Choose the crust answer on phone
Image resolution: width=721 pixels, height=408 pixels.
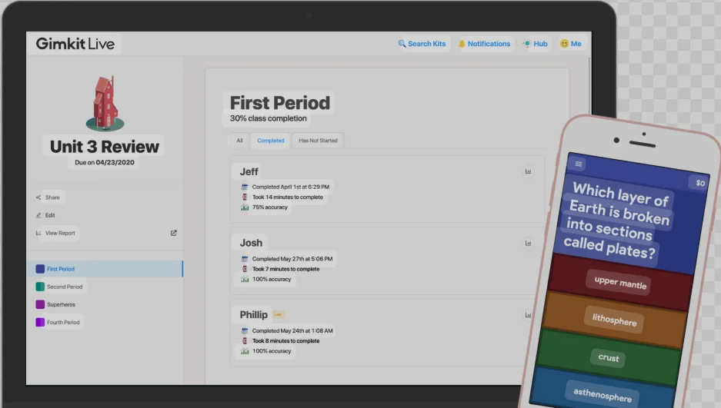609,357
